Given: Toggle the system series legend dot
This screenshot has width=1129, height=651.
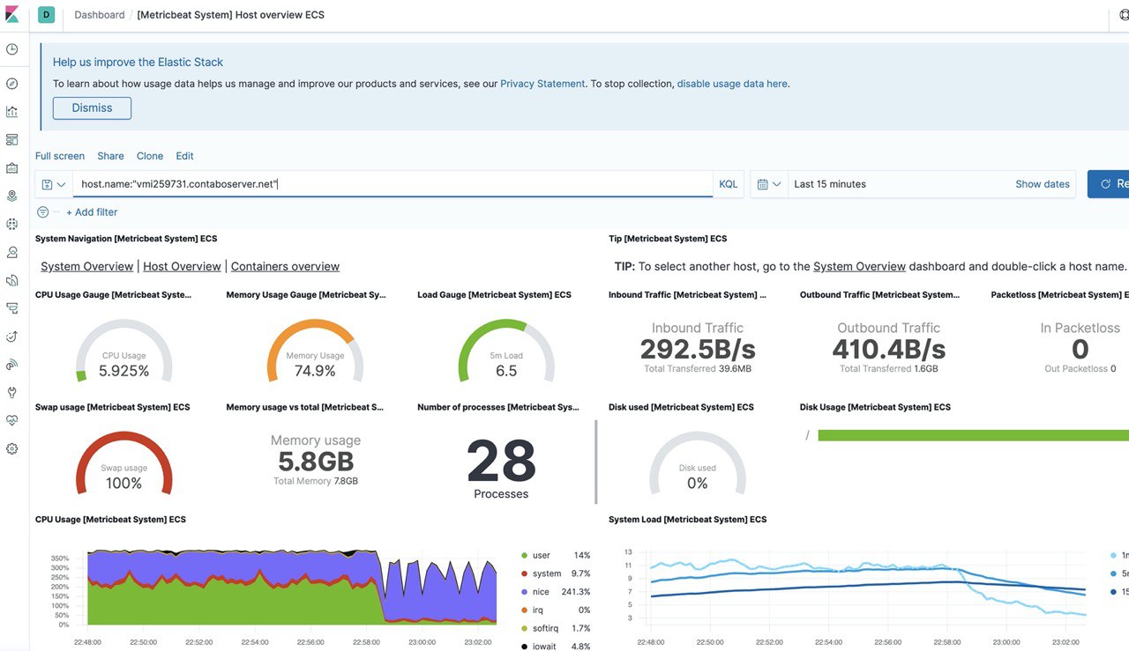Looking at the screenshot, I should (525, 573).
